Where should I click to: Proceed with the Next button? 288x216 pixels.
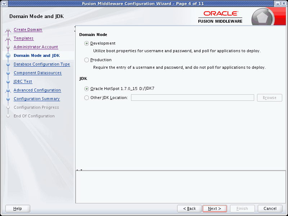[x=215, y=209]
